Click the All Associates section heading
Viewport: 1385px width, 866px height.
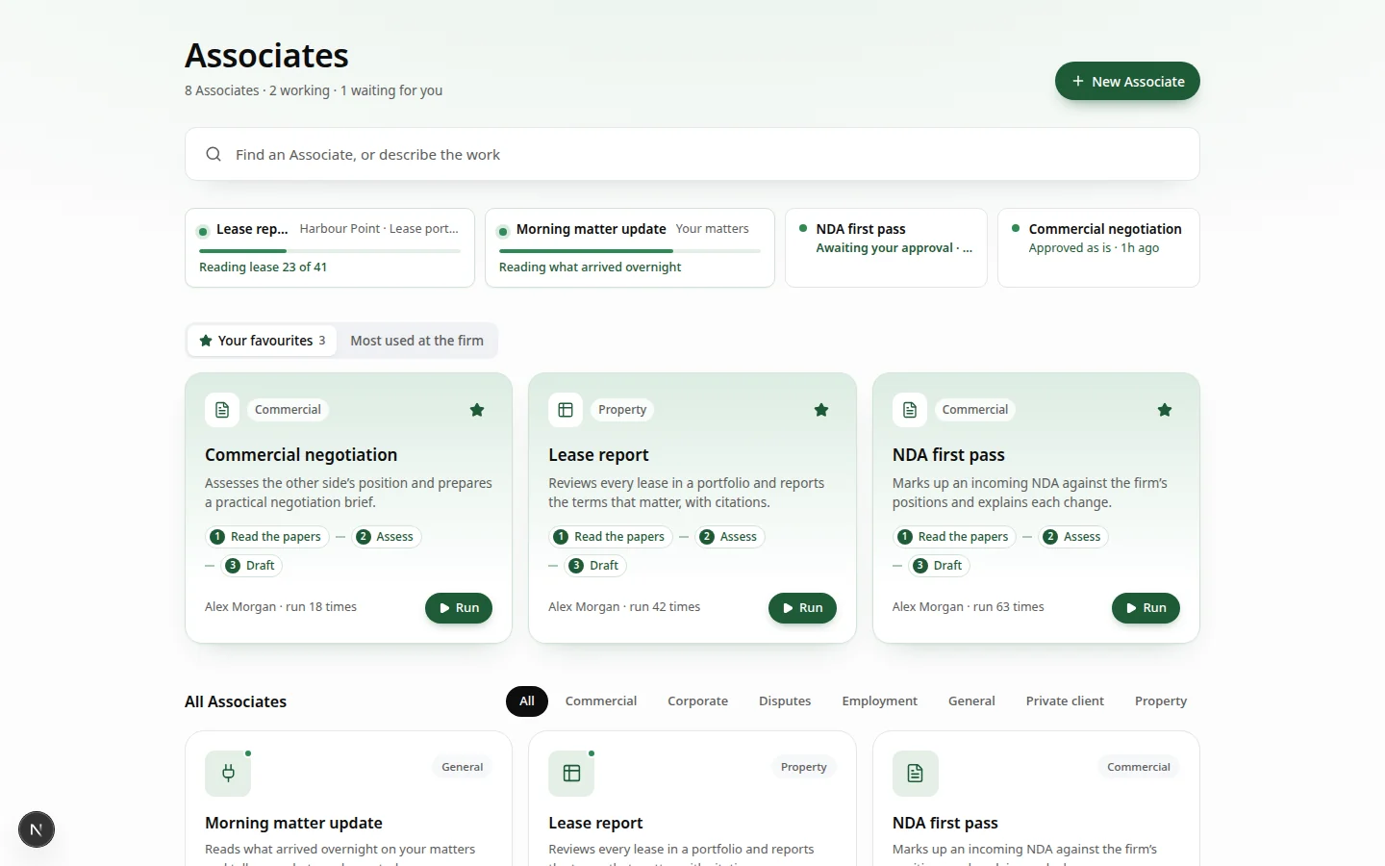(236, 701)
